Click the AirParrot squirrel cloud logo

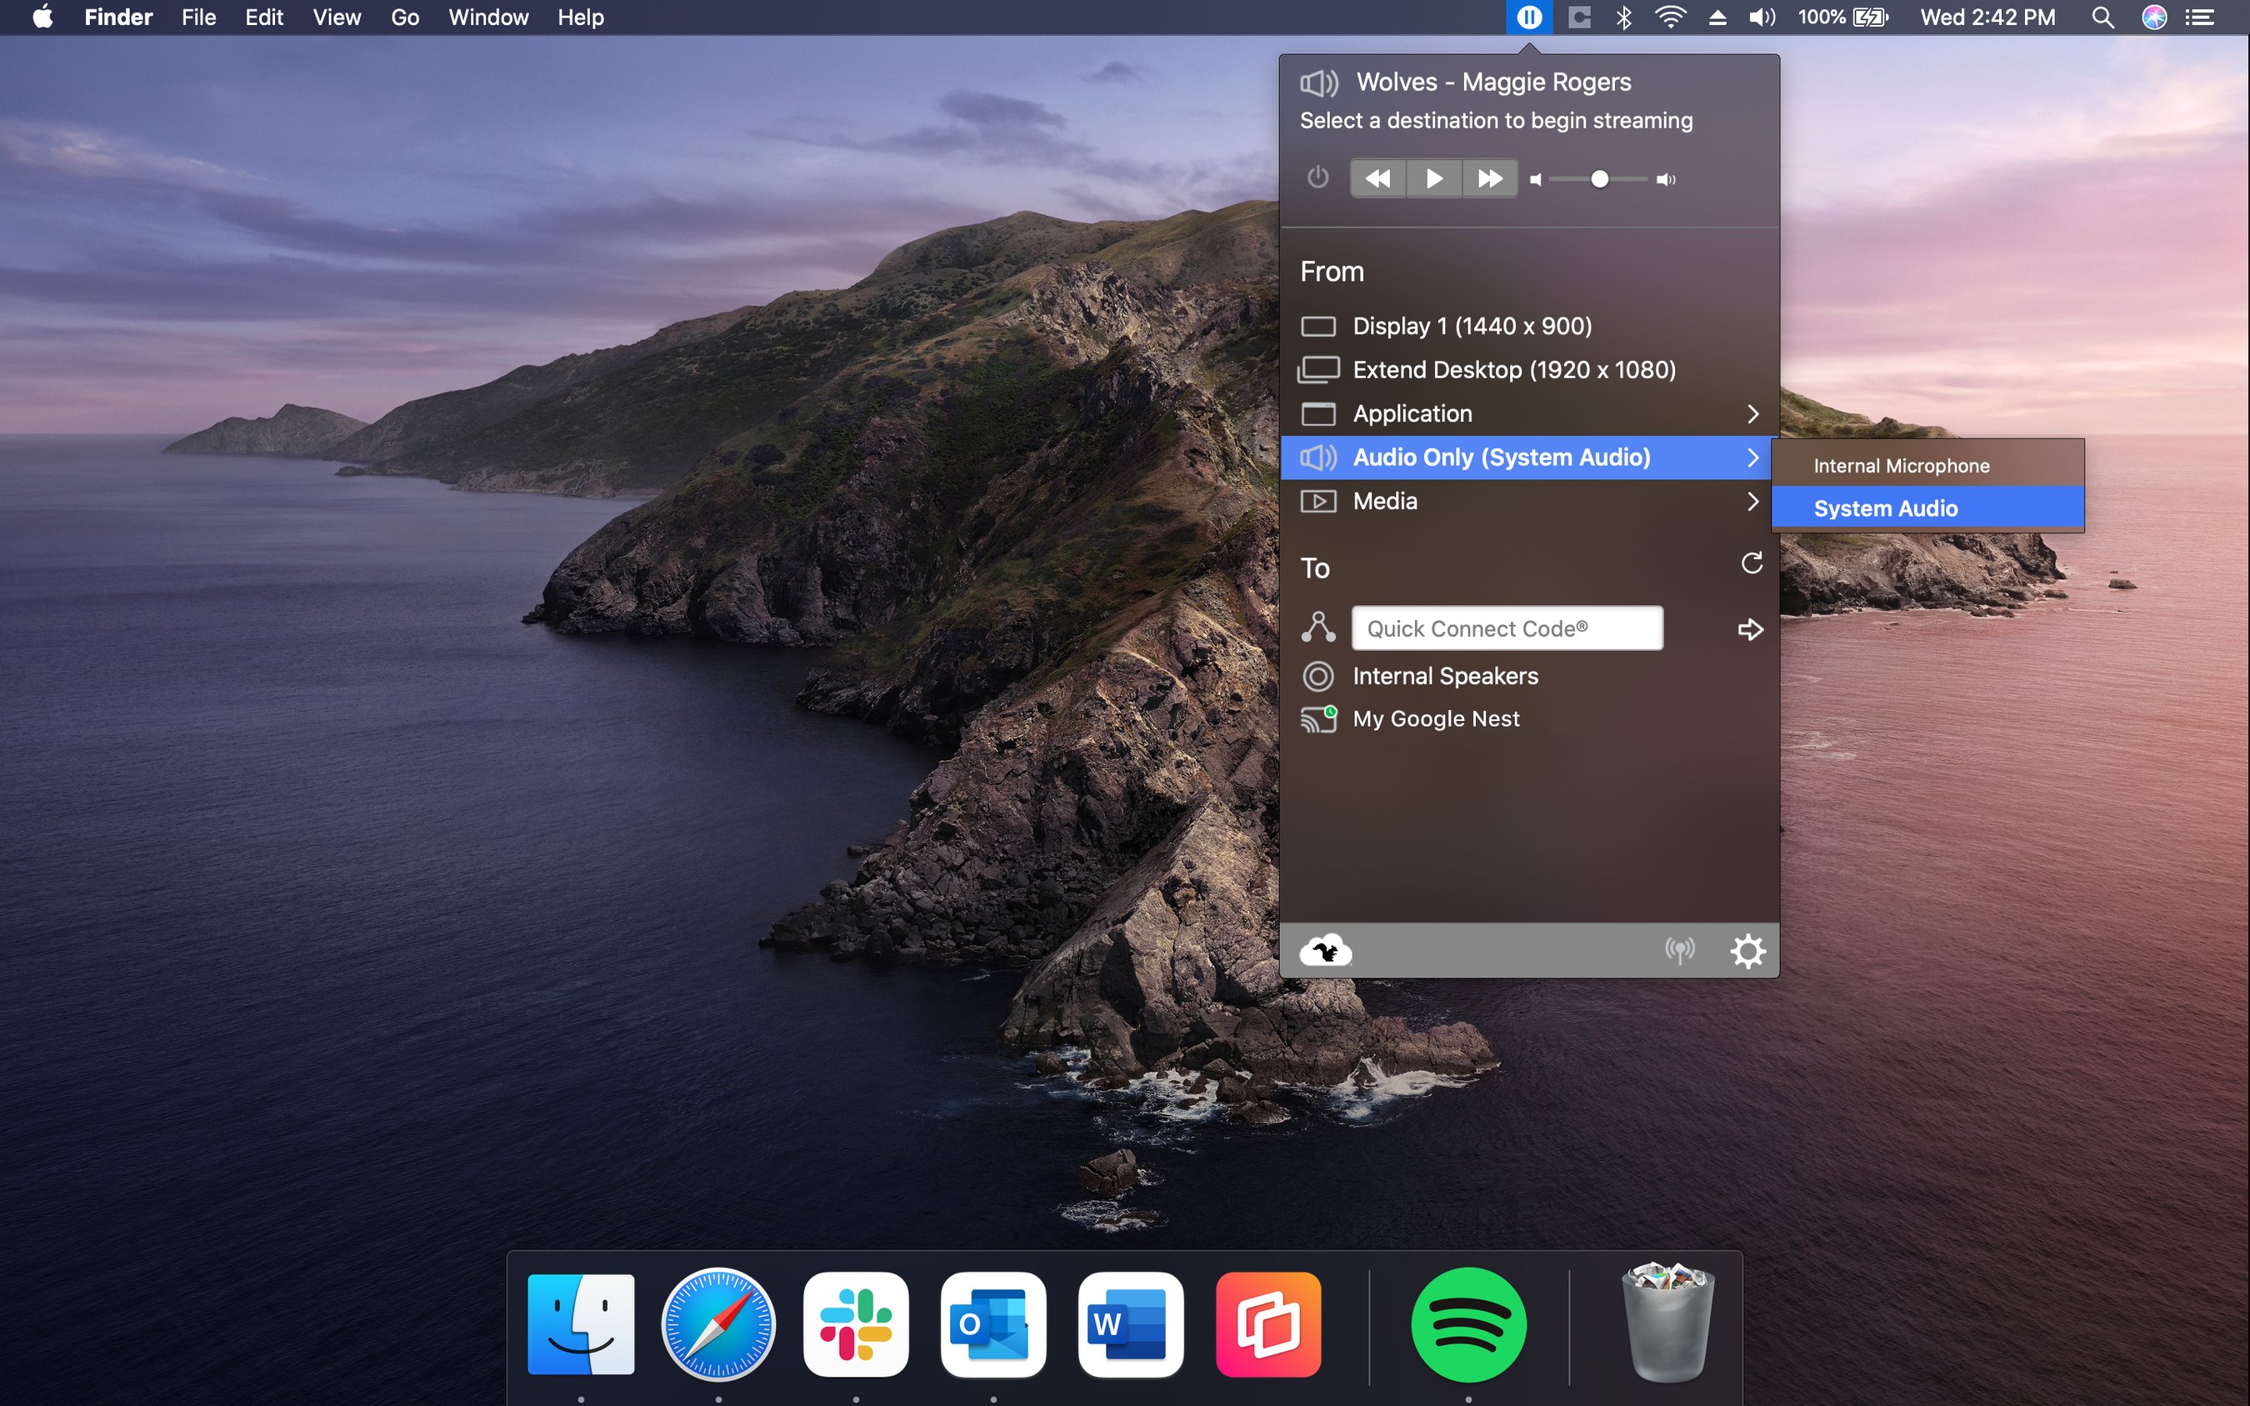pos(1326,949)
